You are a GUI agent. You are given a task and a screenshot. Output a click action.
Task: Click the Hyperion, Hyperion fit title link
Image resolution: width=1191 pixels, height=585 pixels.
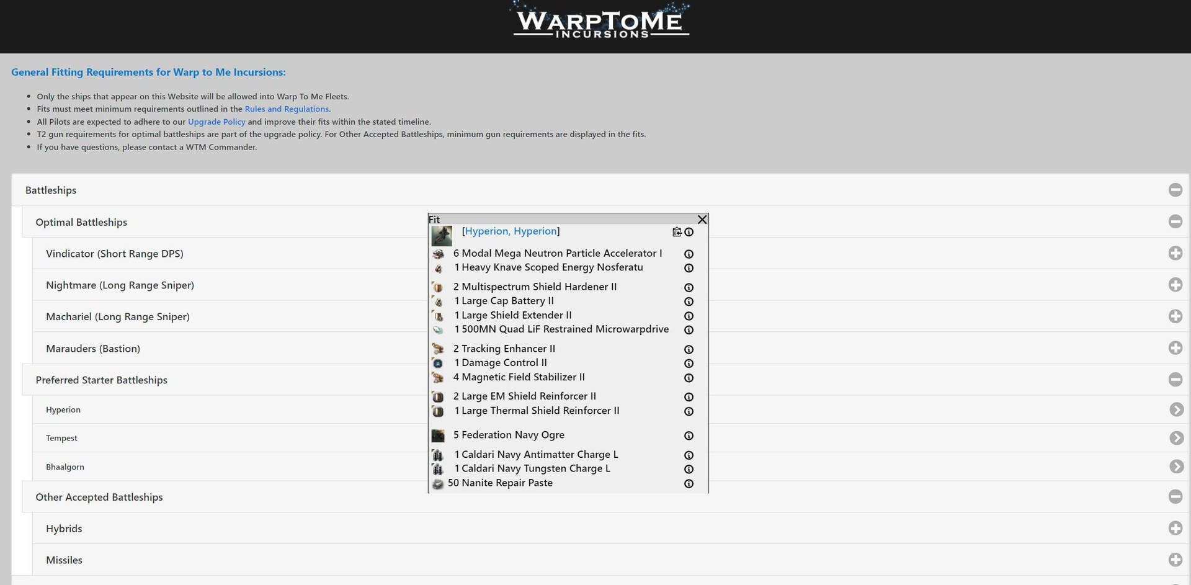pyautogui.click(x=511, y=231)
